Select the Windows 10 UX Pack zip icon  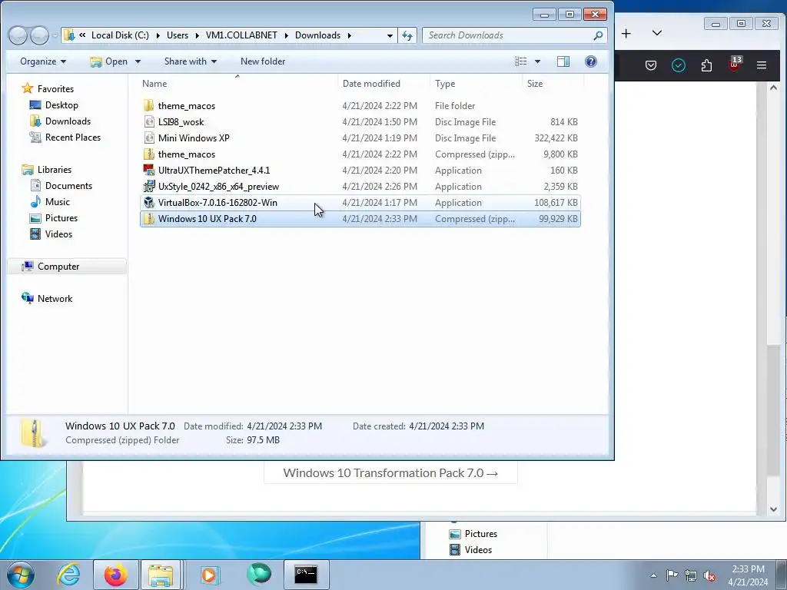(148, 219)
